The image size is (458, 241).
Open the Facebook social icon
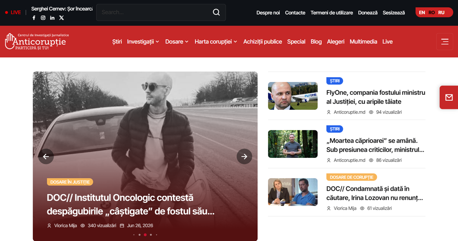tap(34, 18)
